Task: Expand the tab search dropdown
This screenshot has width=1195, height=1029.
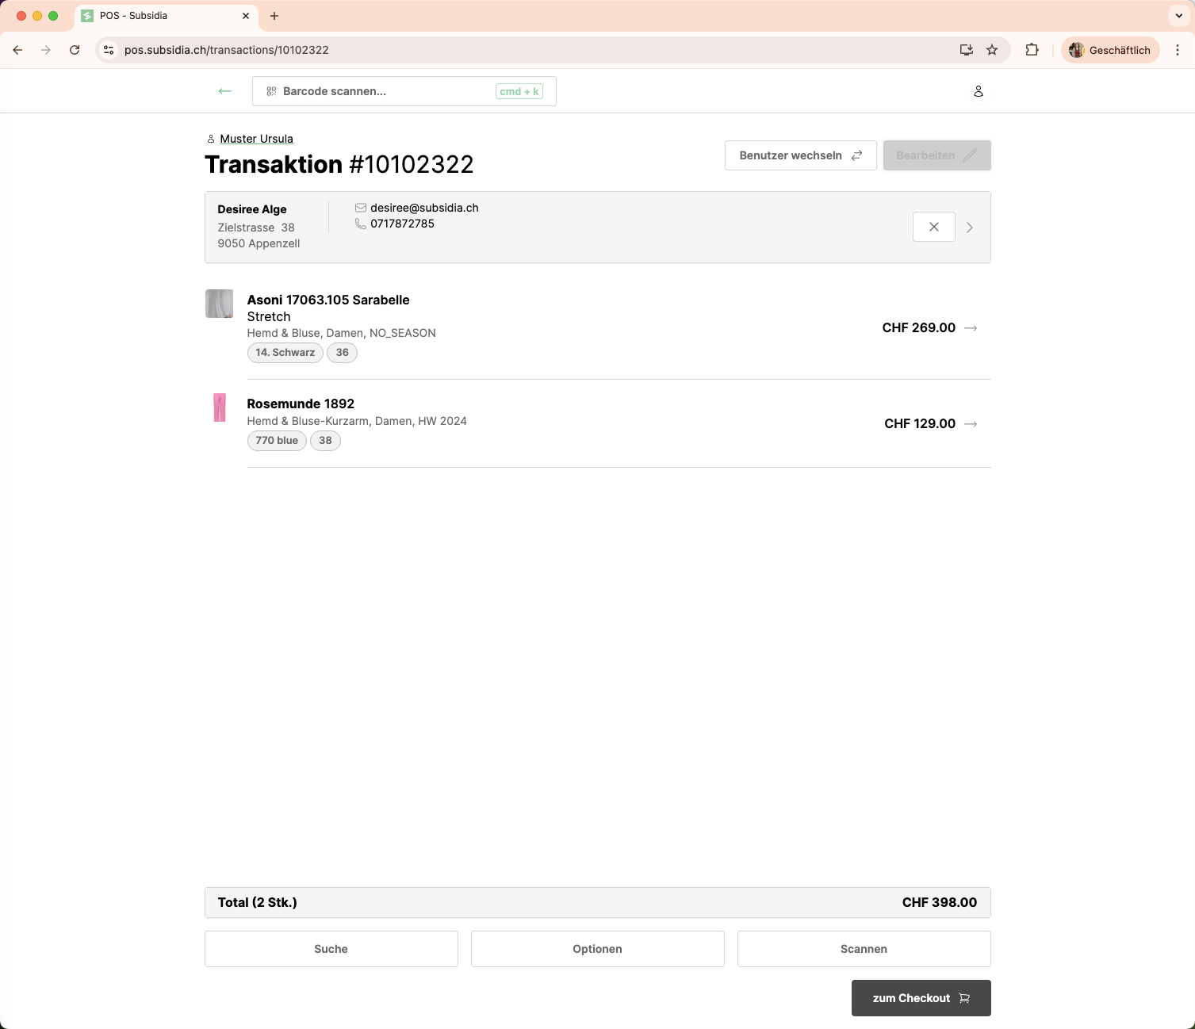Action: (1179, 16)
